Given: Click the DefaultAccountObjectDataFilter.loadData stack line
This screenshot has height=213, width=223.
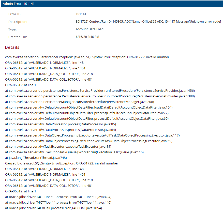Looking at the screenshot, I should pyautogui.click(x=89, y=108).
